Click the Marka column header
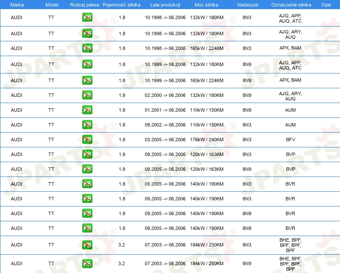This screenshot has width=340, height=273. [x=17, y=5]
